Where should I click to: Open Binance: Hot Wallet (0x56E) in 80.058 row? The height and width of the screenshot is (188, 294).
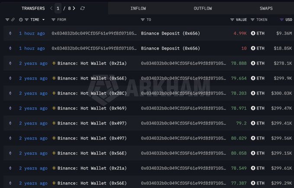pos(92,153)
